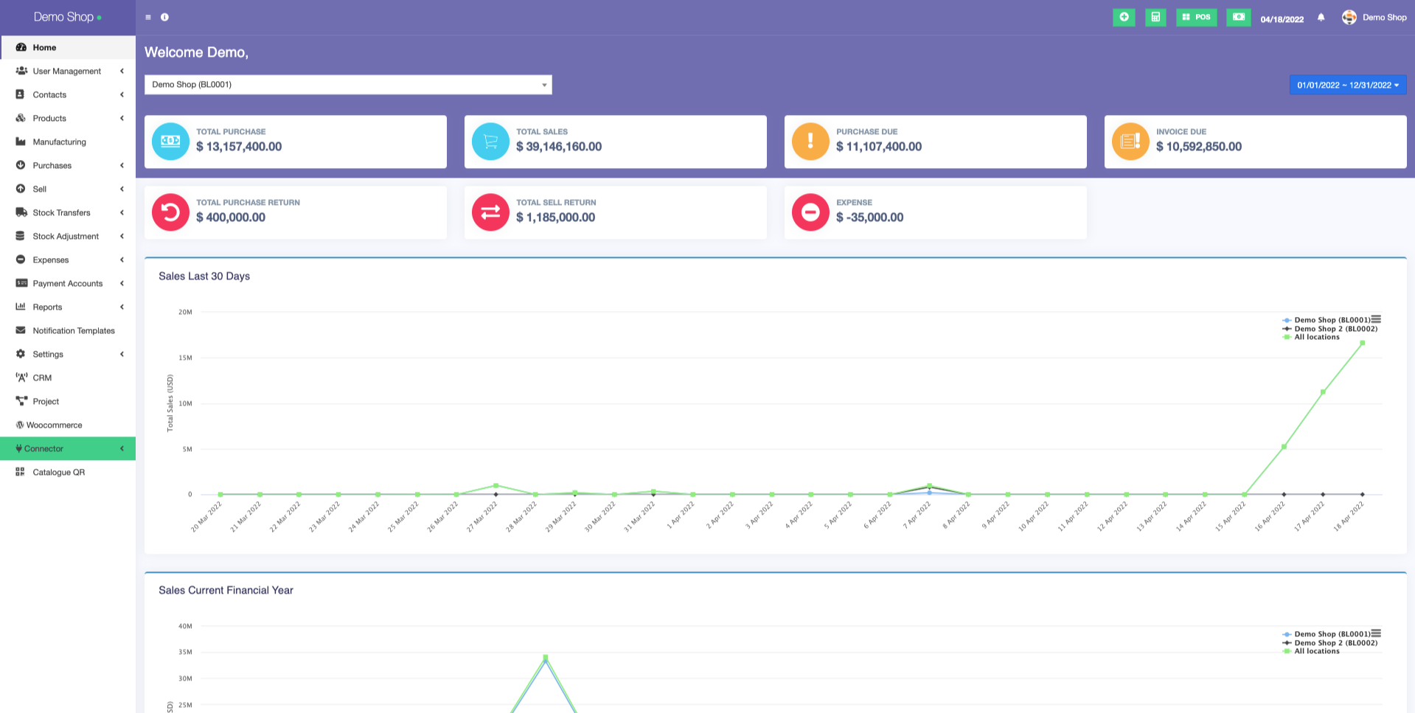
Task: Click the Purchase Due exclamation icon
Action: [x=810, y=142]
